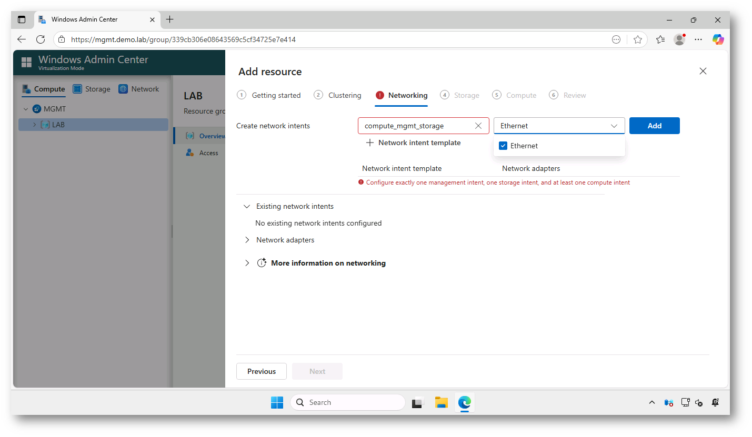
Task: Add this page to favorites via star icon
Action: pyautogui.click(x=638, y=39)
